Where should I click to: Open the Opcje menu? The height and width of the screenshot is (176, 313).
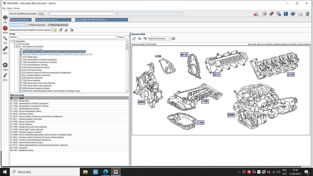tap(9, 8)
